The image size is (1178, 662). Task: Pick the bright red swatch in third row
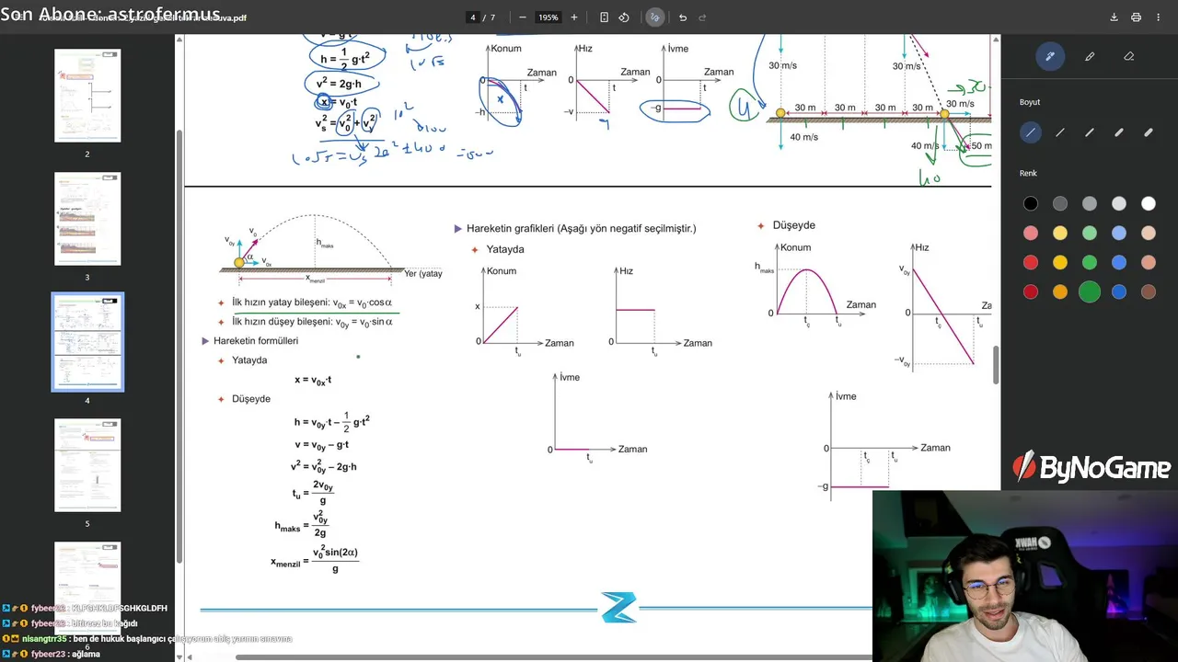pyautogui.click(x=1031, y=263)
